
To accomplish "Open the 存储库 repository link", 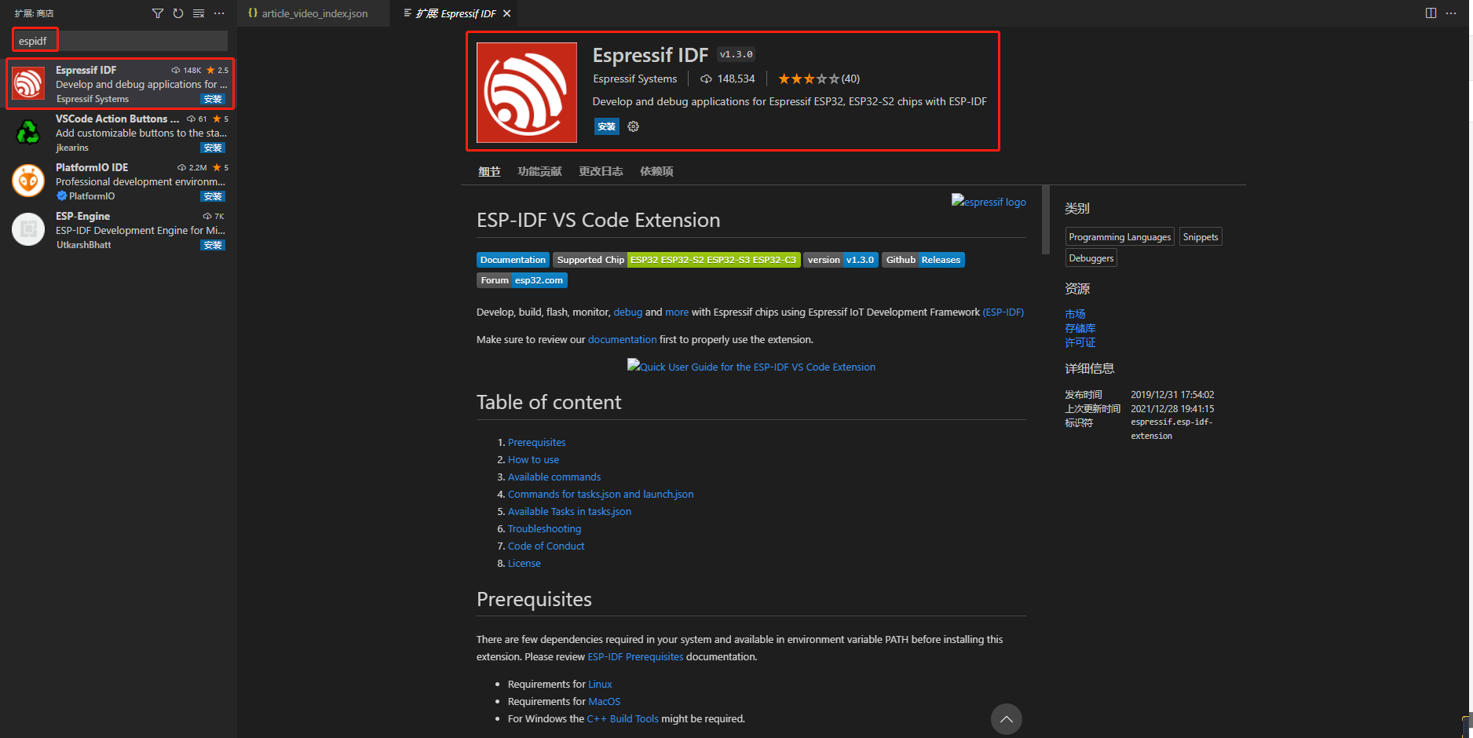I will point(1080,328).
